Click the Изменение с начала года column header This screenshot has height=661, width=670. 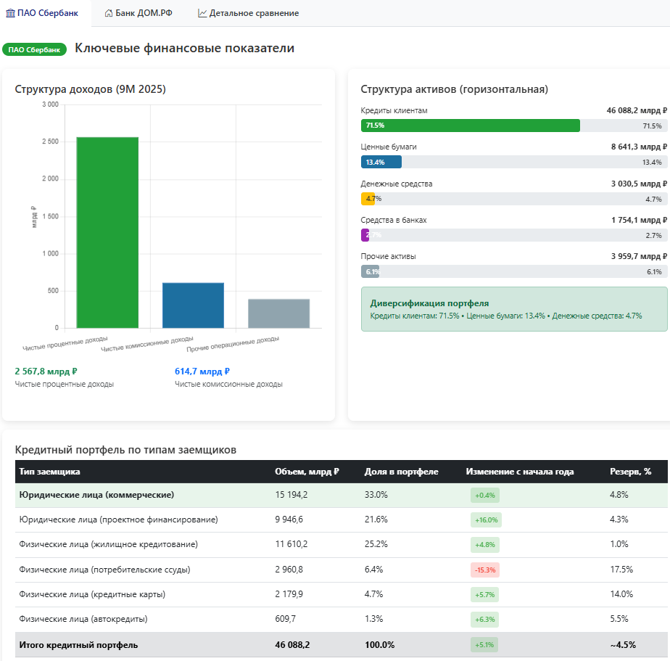519,472
